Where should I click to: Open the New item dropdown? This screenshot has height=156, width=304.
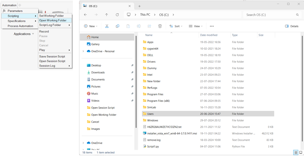91,26
